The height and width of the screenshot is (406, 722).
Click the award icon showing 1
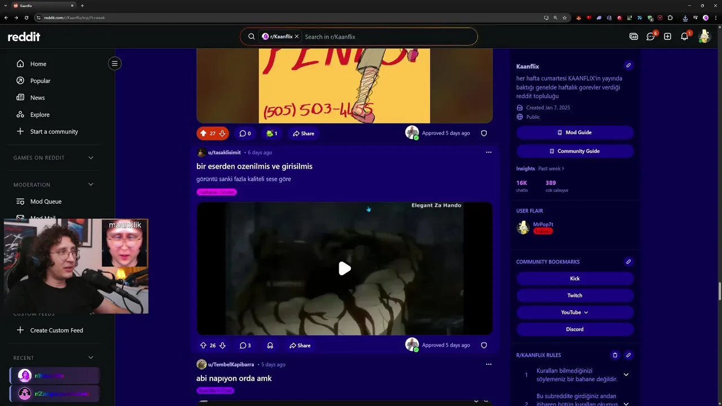[x=272, y=134]
